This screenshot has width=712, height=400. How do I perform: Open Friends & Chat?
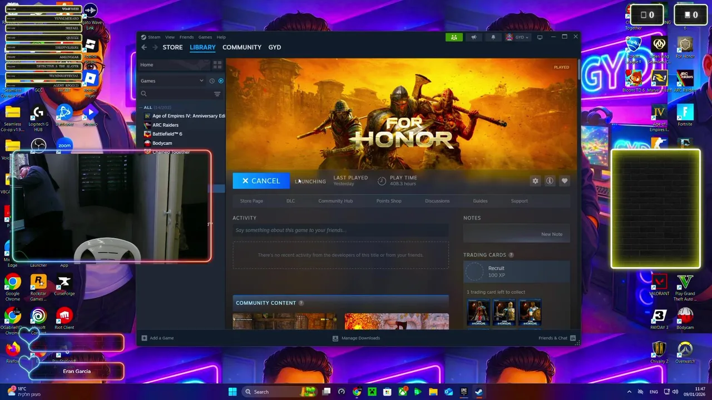[557, 338]
